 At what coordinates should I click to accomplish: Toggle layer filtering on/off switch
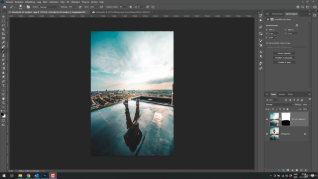(x=310, y=99)
